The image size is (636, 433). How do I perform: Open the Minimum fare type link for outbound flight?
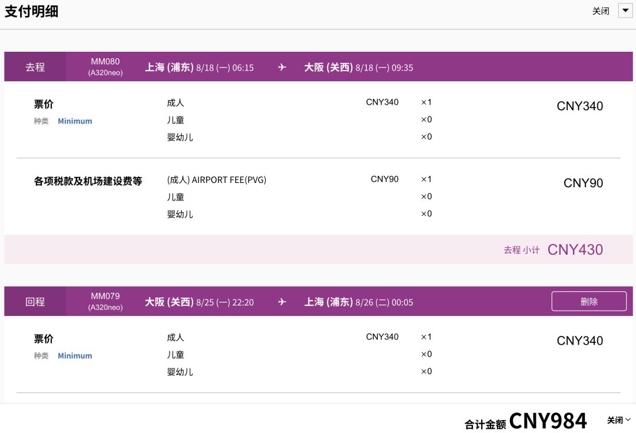(75, 121)
